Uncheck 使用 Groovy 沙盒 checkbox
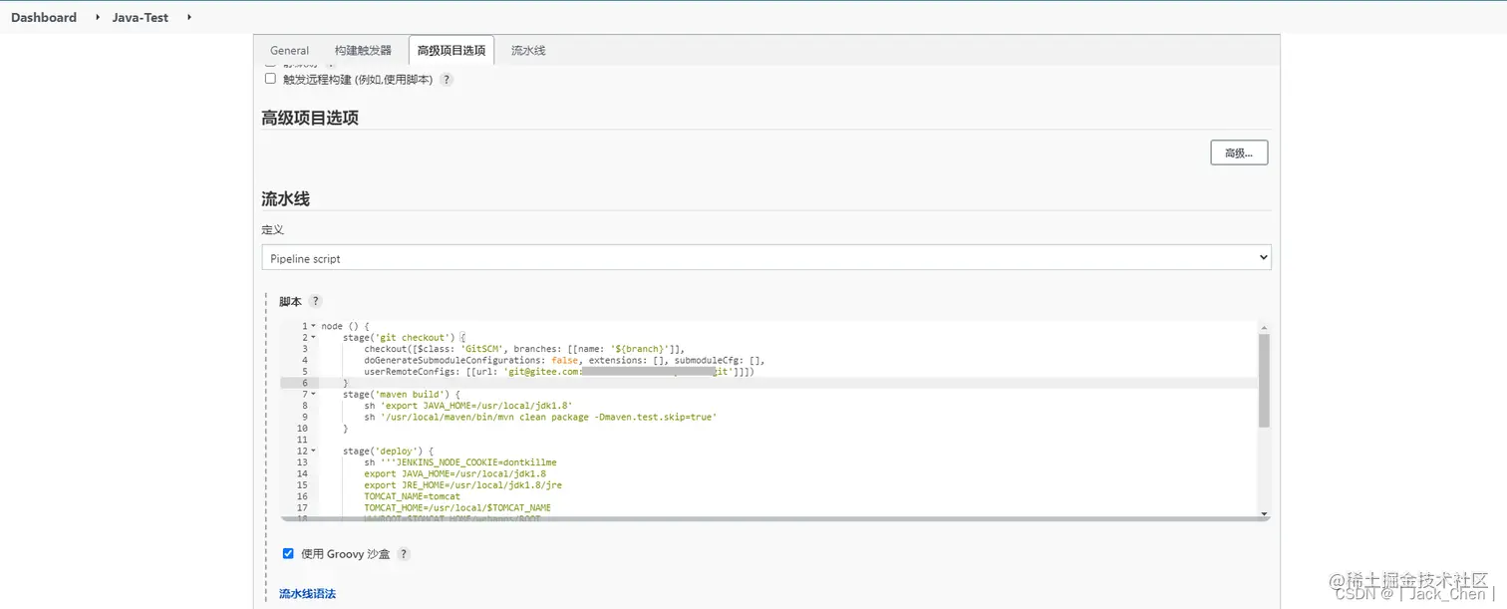This screenshot has width=1507, height=609. 288,553
